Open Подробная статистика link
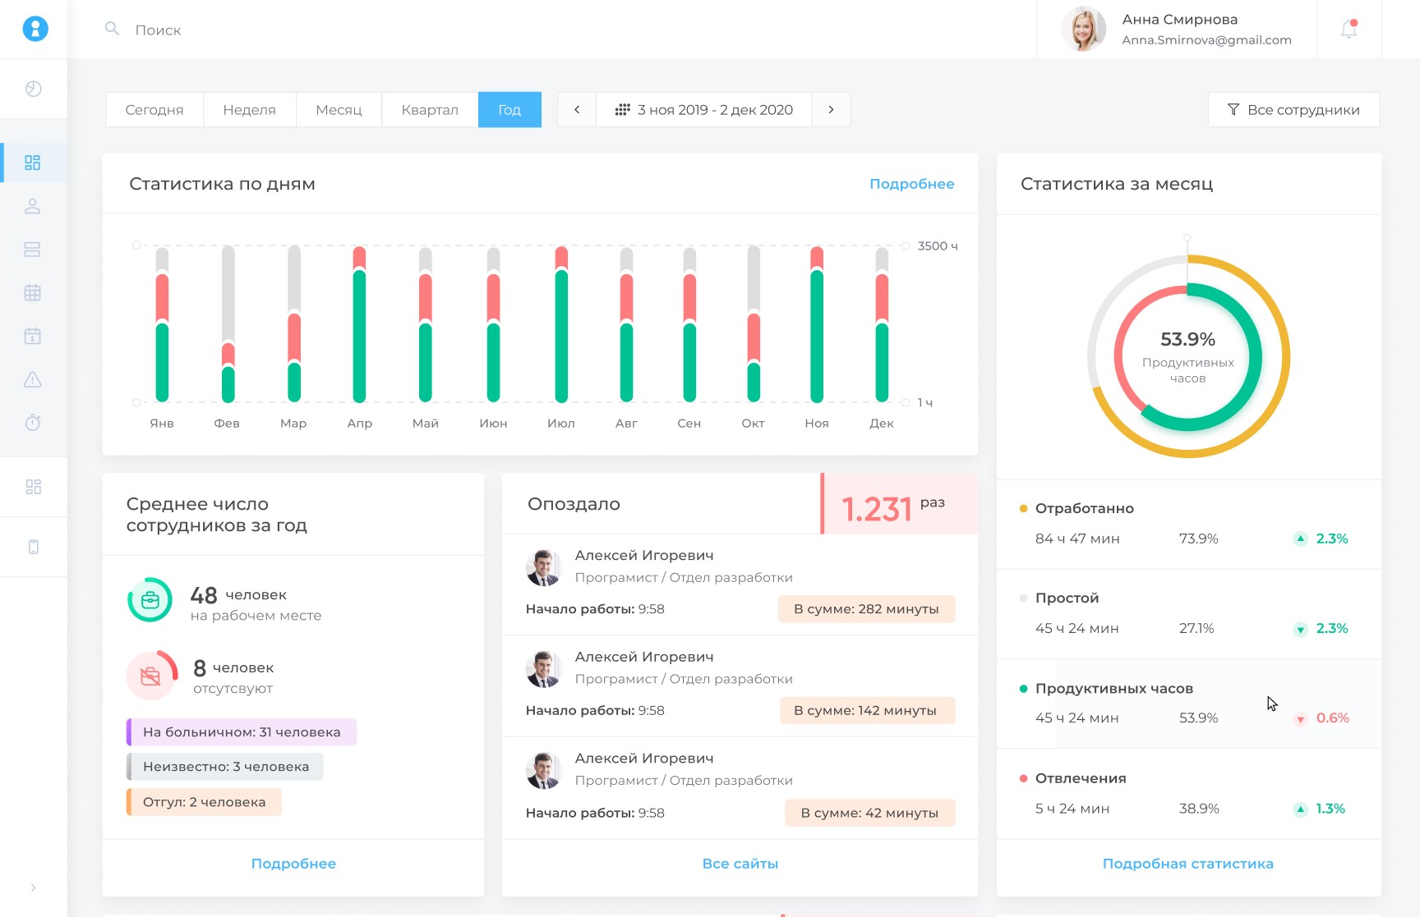1420x917 pixels. pyautogui.click(x=1187, y=864)
